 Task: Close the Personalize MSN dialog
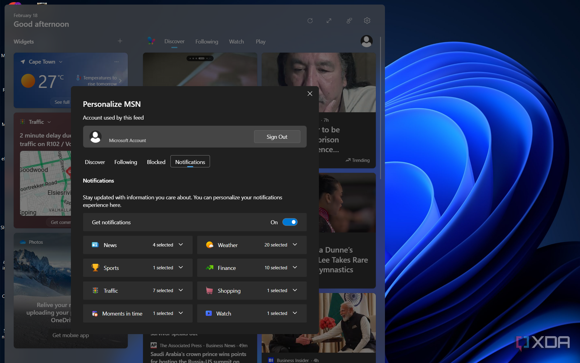click(x=310, y=94)
